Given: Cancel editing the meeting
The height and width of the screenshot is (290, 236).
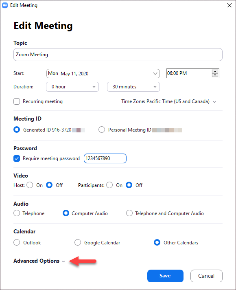Looking at the screenshot, I should 206,276.
